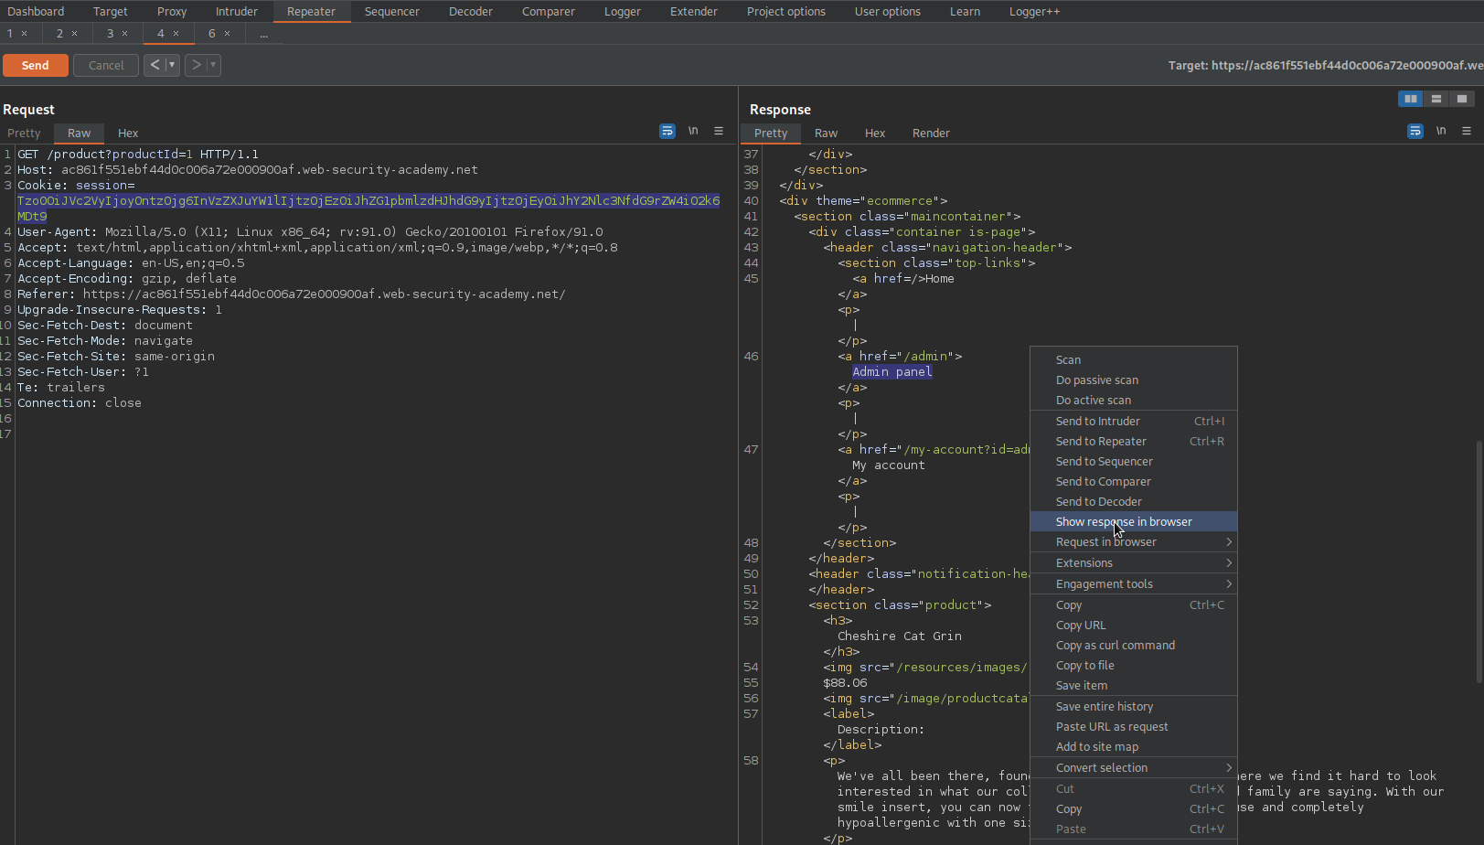Add new Repeater tab with ellipsis
The width and height of the screenshot is (1484, 845).
pyautogui.click(x=263, y=34)
